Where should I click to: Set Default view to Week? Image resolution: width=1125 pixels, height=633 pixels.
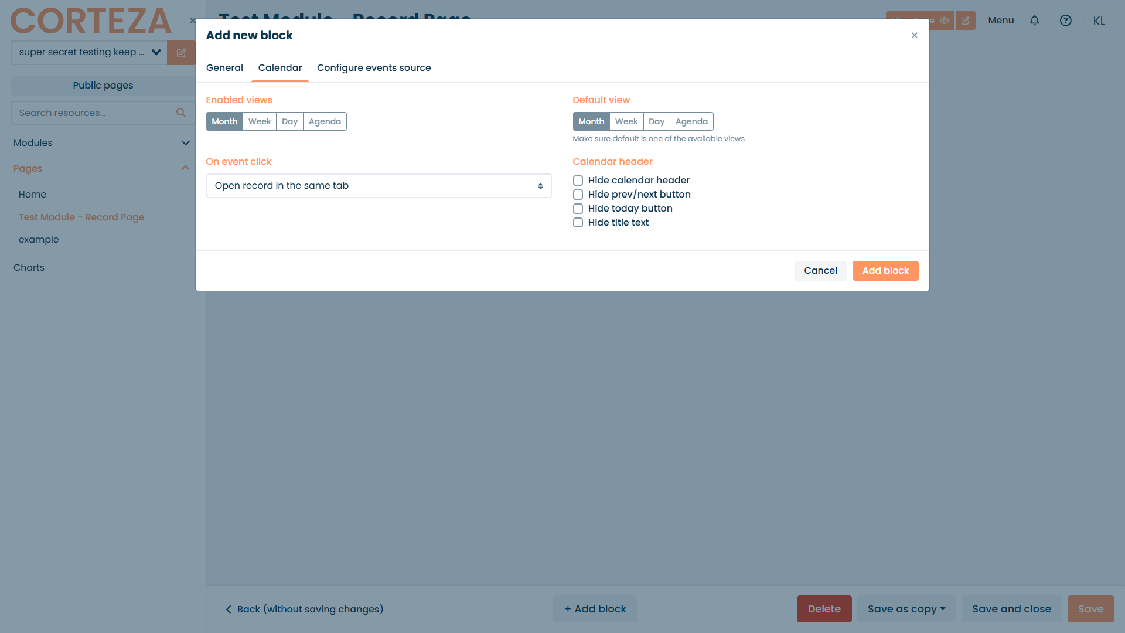626,121
